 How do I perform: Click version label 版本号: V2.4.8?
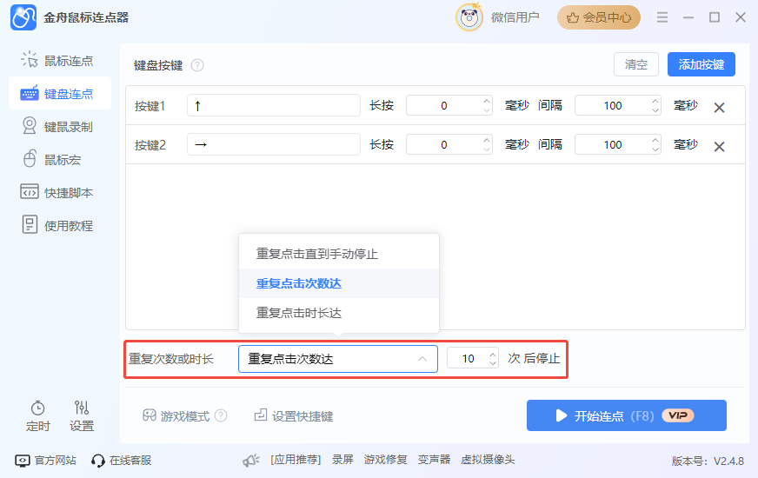coord(708,461)
